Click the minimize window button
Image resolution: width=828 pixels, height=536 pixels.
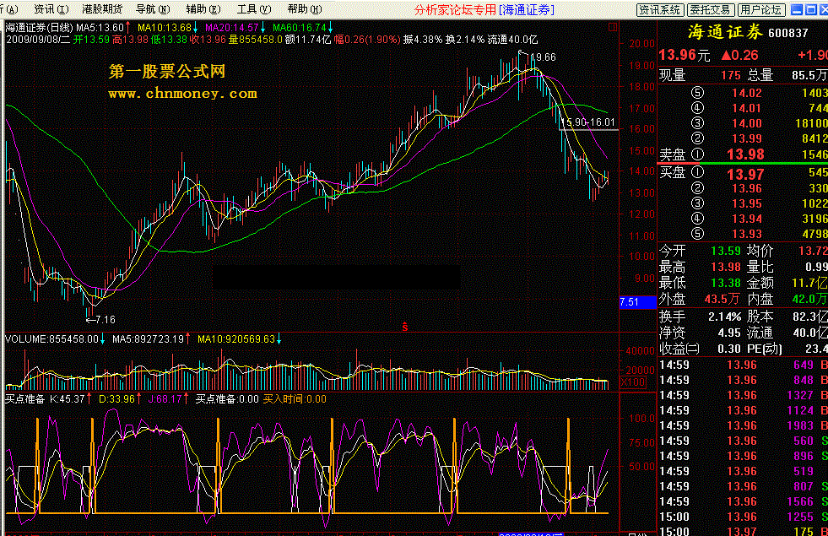click(x=798, y=9)
